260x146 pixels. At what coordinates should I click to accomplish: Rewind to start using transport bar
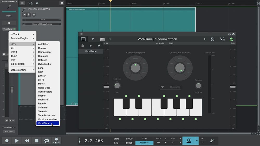(x=27, y=141)
